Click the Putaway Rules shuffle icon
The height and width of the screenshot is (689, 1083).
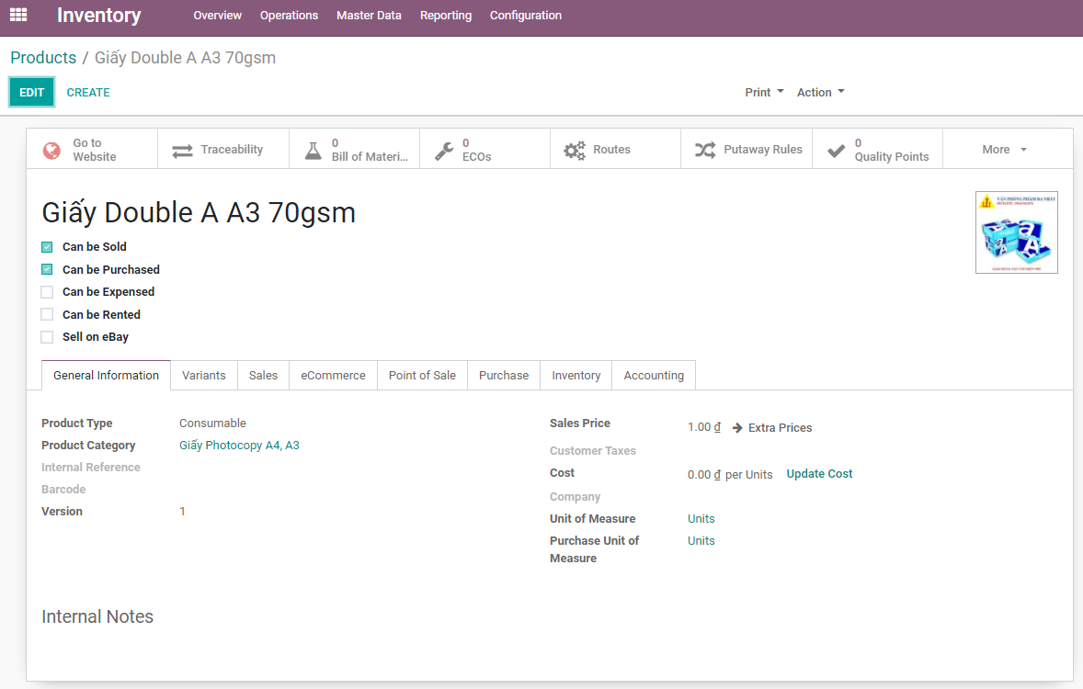(705, 150)
